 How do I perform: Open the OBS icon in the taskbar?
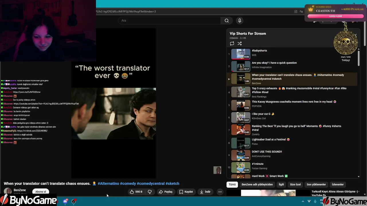pos(74,201)
